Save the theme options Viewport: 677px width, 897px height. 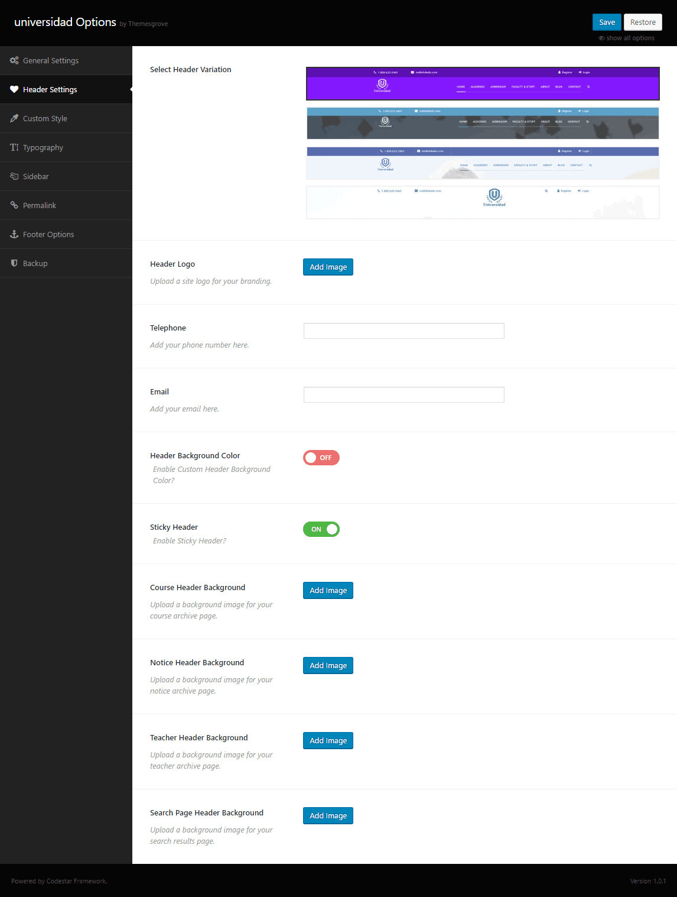pyautogui.click(x=607, y=22)
